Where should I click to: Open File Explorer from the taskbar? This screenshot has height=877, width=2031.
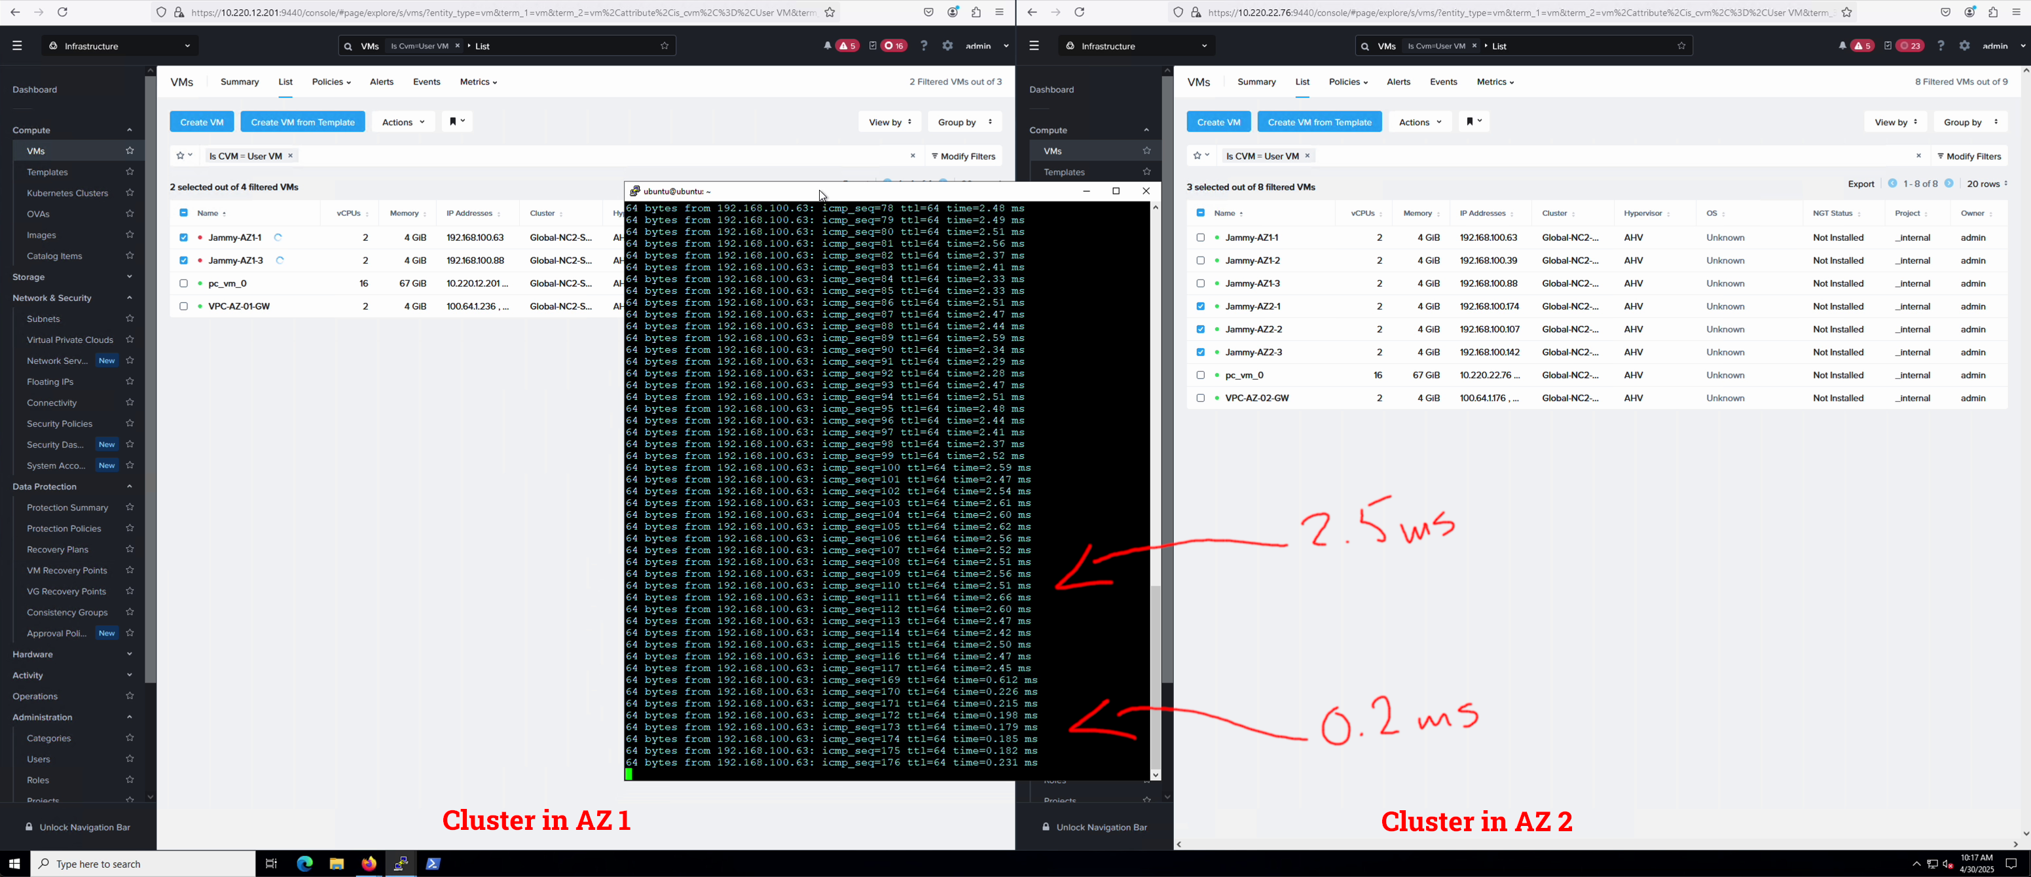tap(337, 864)
